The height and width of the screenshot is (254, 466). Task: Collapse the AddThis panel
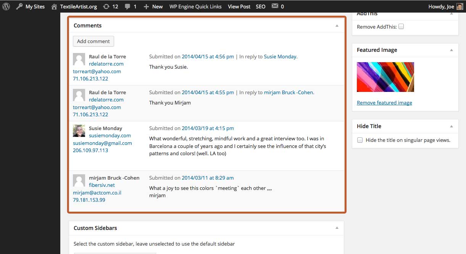point(451,14)
